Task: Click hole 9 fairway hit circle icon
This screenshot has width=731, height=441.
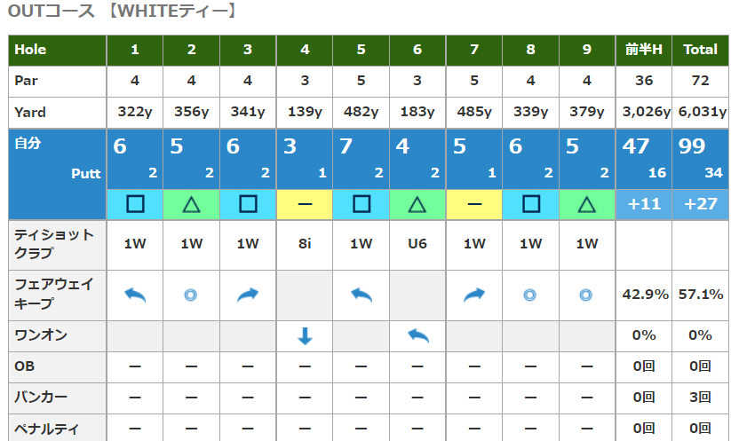Action: (587, 295)
